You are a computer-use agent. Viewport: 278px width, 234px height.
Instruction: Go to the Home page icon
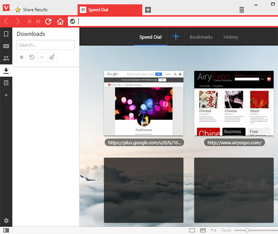click(60, 21)
